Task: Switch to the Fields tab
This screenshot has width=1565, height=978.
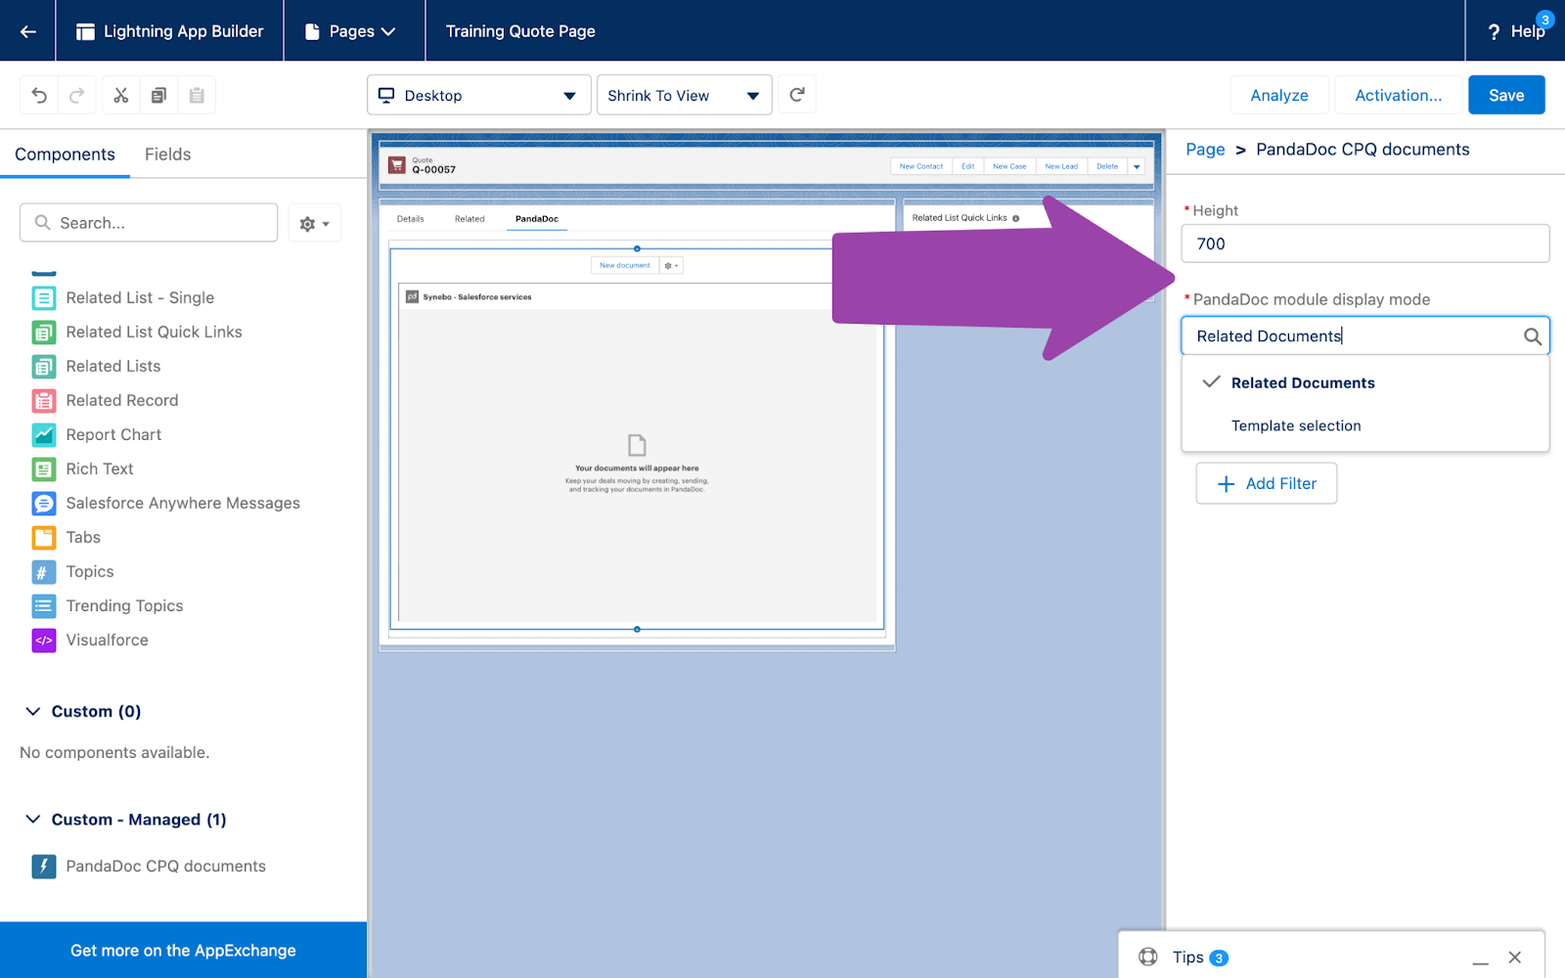Action: (167, 154)
